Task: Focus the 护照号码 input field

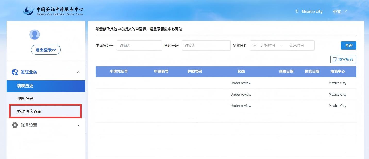Action: tap(206, 45)
